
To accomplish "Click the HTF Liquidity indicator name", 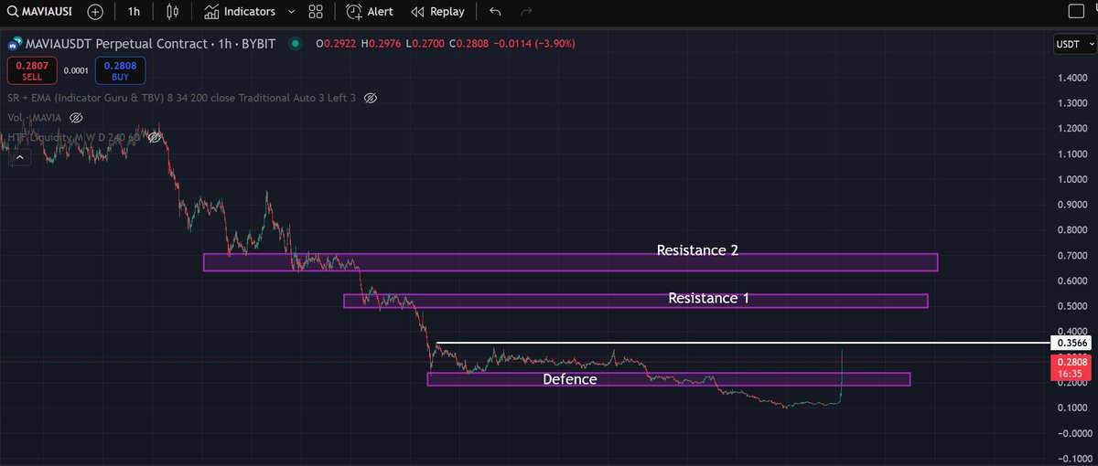I will pos(76,138).
